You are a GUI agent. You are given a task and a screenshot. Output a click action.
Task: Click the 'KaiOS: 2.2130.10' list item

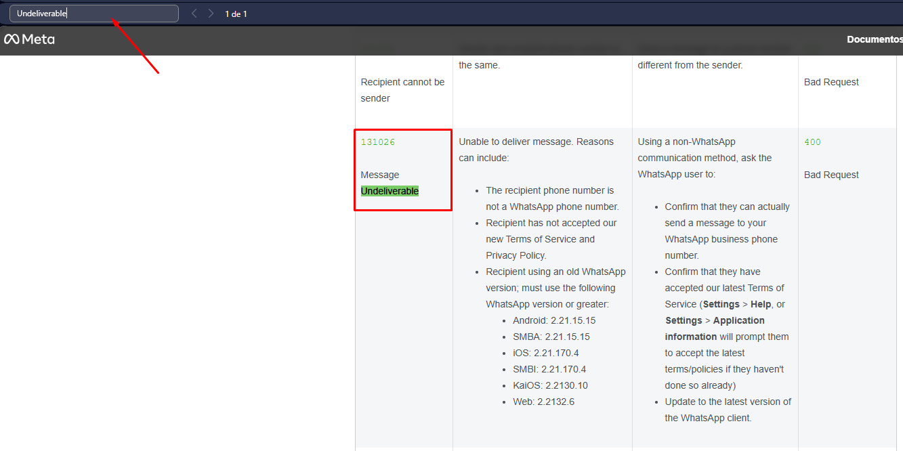[550, 385]
